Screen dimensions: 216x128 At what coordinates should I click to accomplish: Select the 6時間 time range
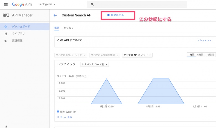click(x=200, y=55)
